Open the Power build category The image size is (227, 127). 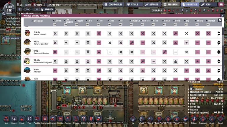pos(22,119)
